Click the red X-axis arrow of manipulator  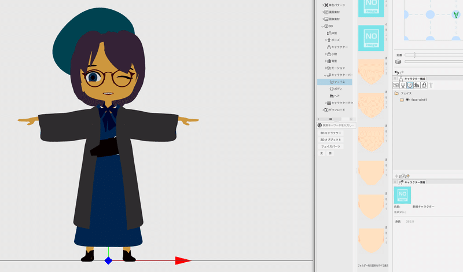point(183,260)
